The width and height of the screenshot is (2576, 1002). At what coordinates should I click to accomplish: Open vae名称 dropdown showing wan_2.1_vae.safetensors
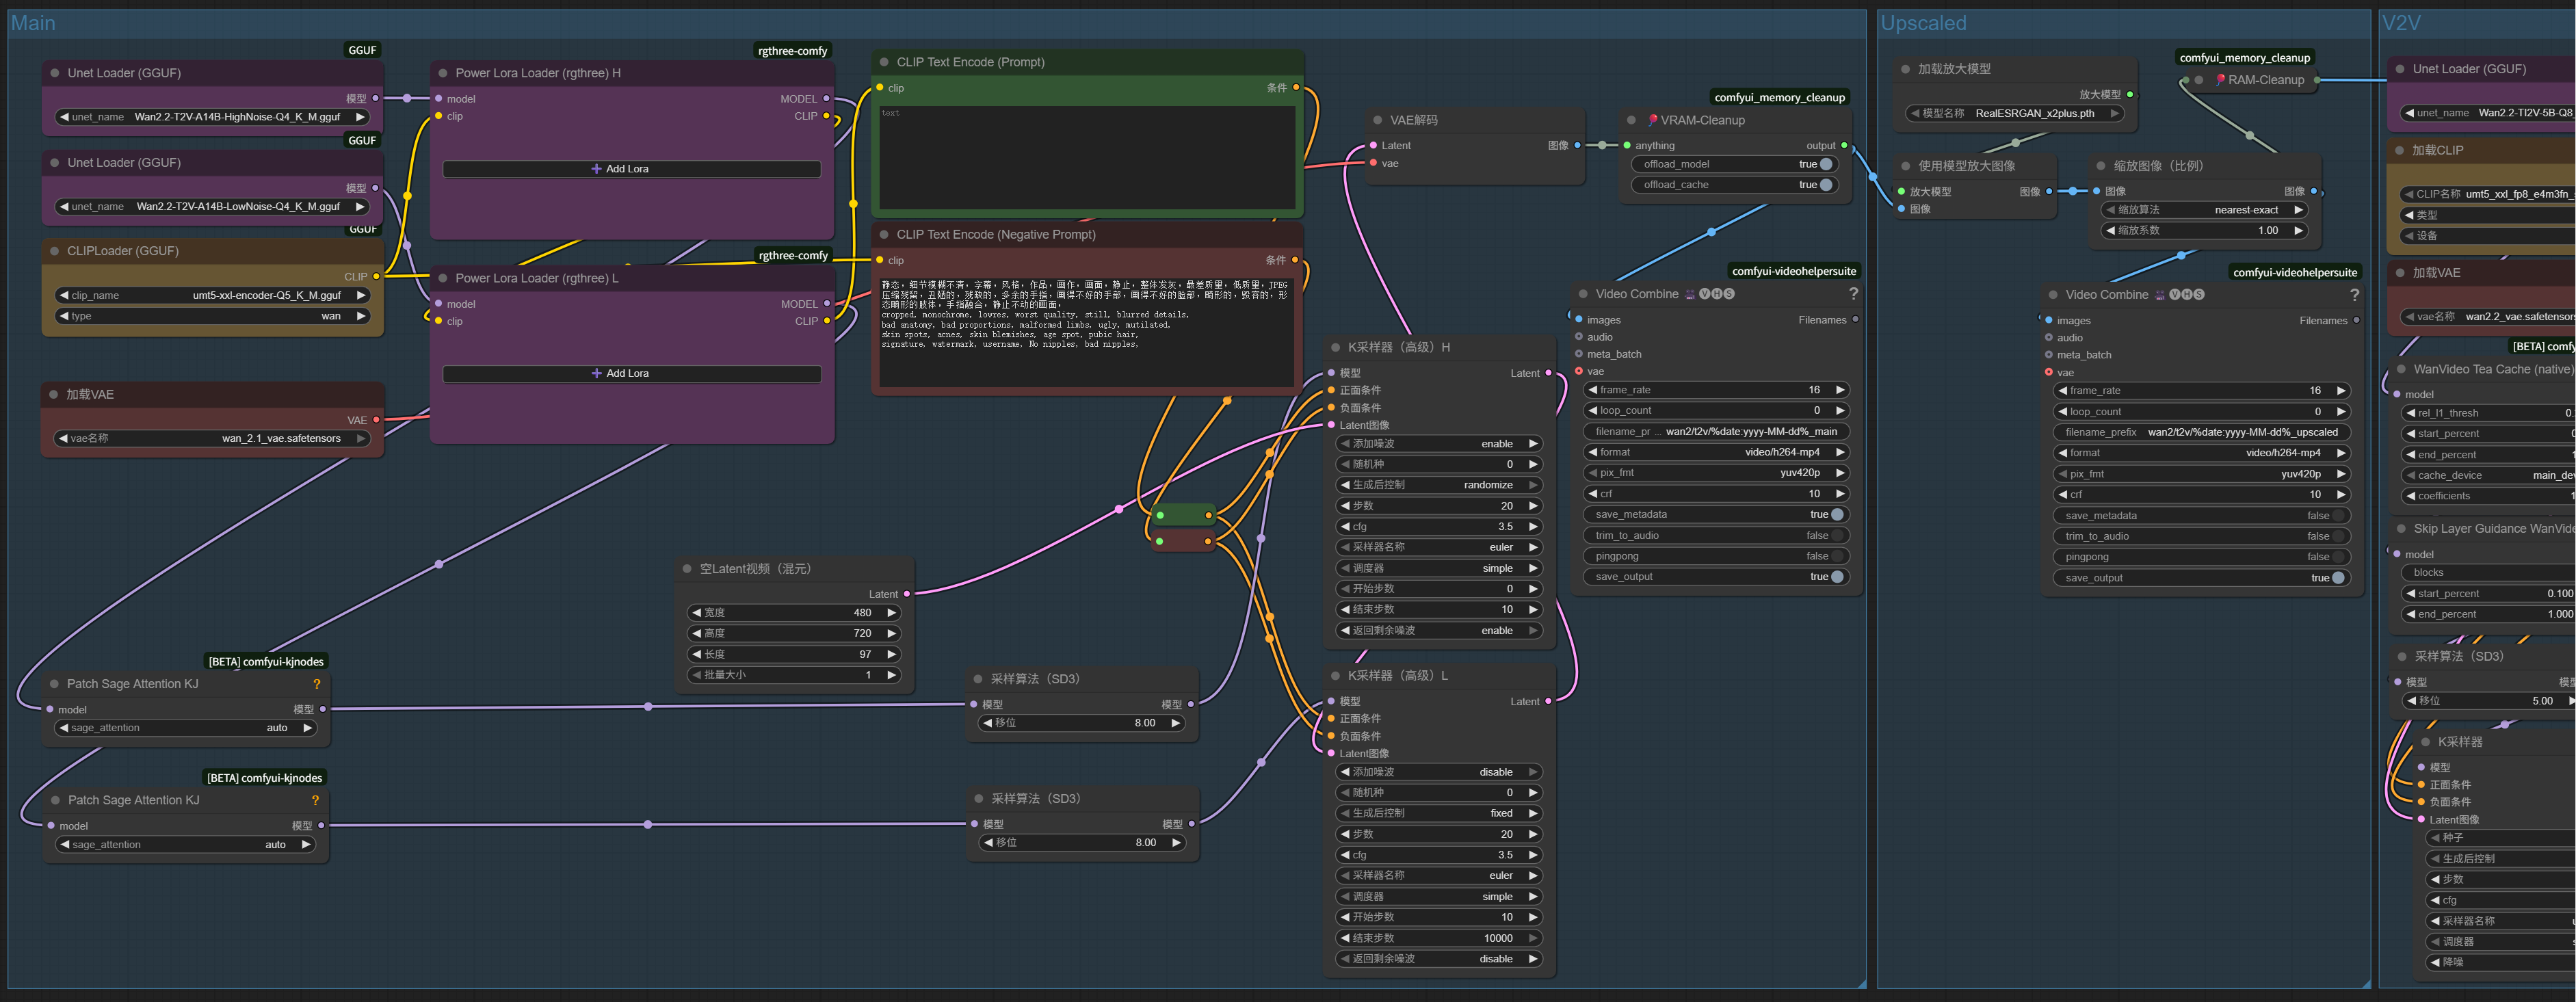[x=213, y=439]
